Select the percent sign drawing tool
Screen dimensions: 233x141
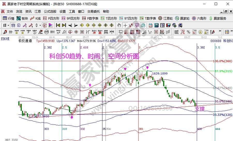(188, 32)
